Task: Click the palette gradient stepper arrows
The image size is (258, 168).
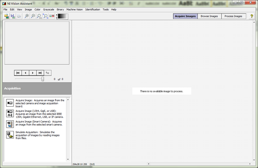Action: pyautogui.click(x=57, y=16)
